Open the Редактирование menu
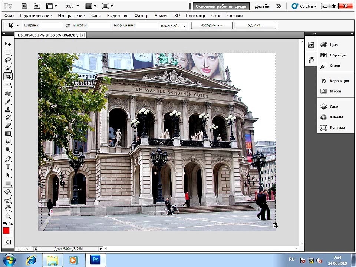The height and width of the screenshot is (267, 356). click(x=36, y=16)
